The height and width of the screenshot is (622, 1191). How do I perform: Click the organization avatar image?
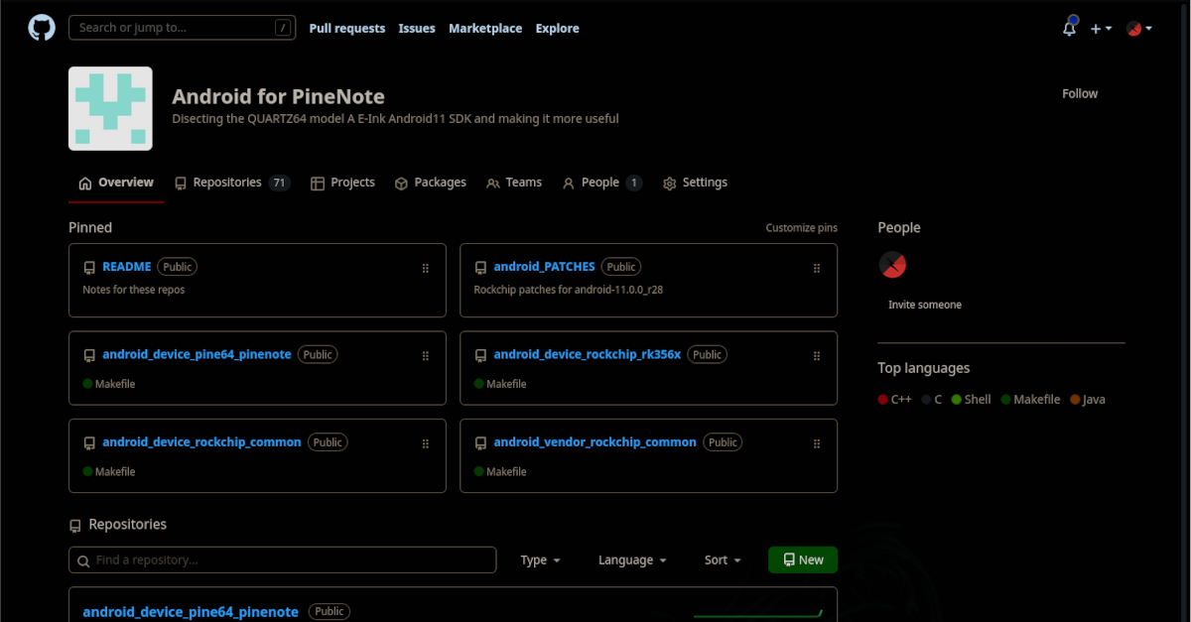(110, 108)
